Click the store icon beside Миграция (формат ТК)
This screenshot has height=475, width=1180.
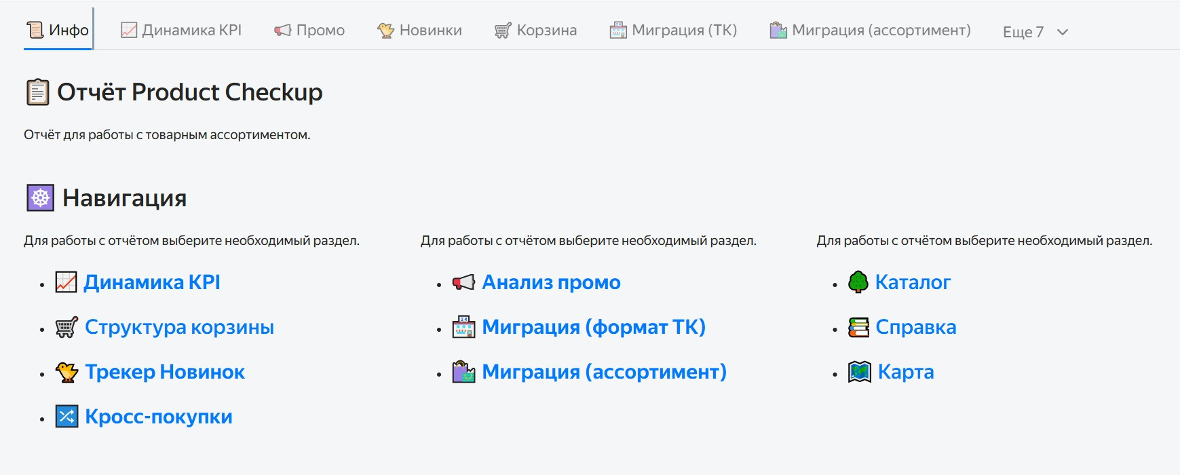tap(463, 327)
